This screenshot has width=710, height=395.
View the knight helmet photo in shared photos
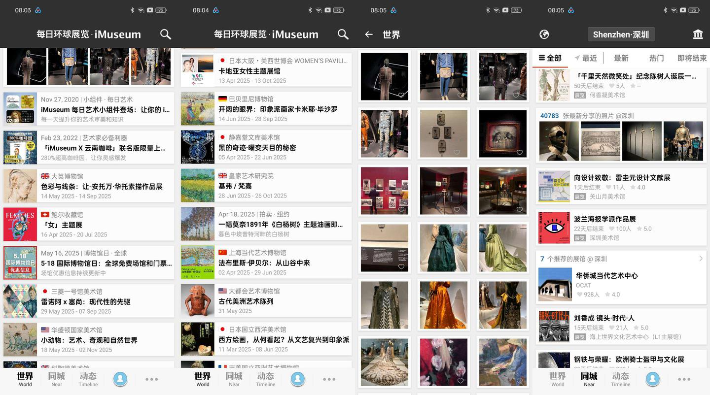coord(559,141)
